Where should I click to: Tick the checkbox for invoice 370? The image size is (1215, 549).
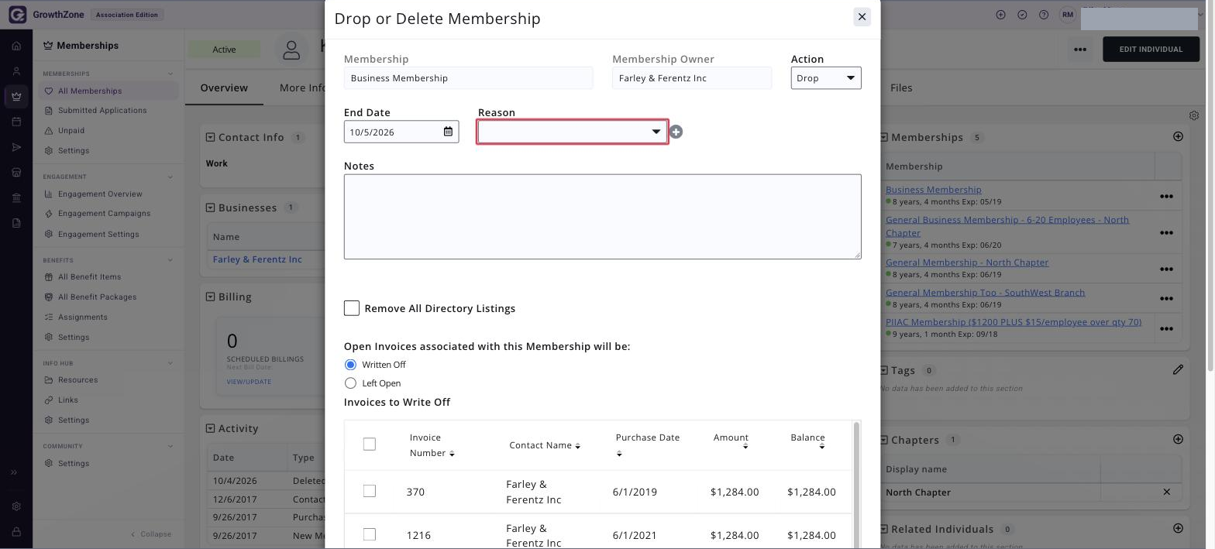370,491
